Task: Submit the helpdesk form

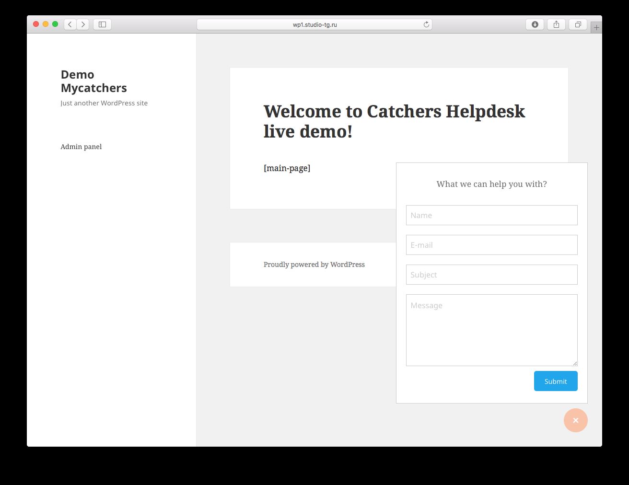Action: (556, 381)
